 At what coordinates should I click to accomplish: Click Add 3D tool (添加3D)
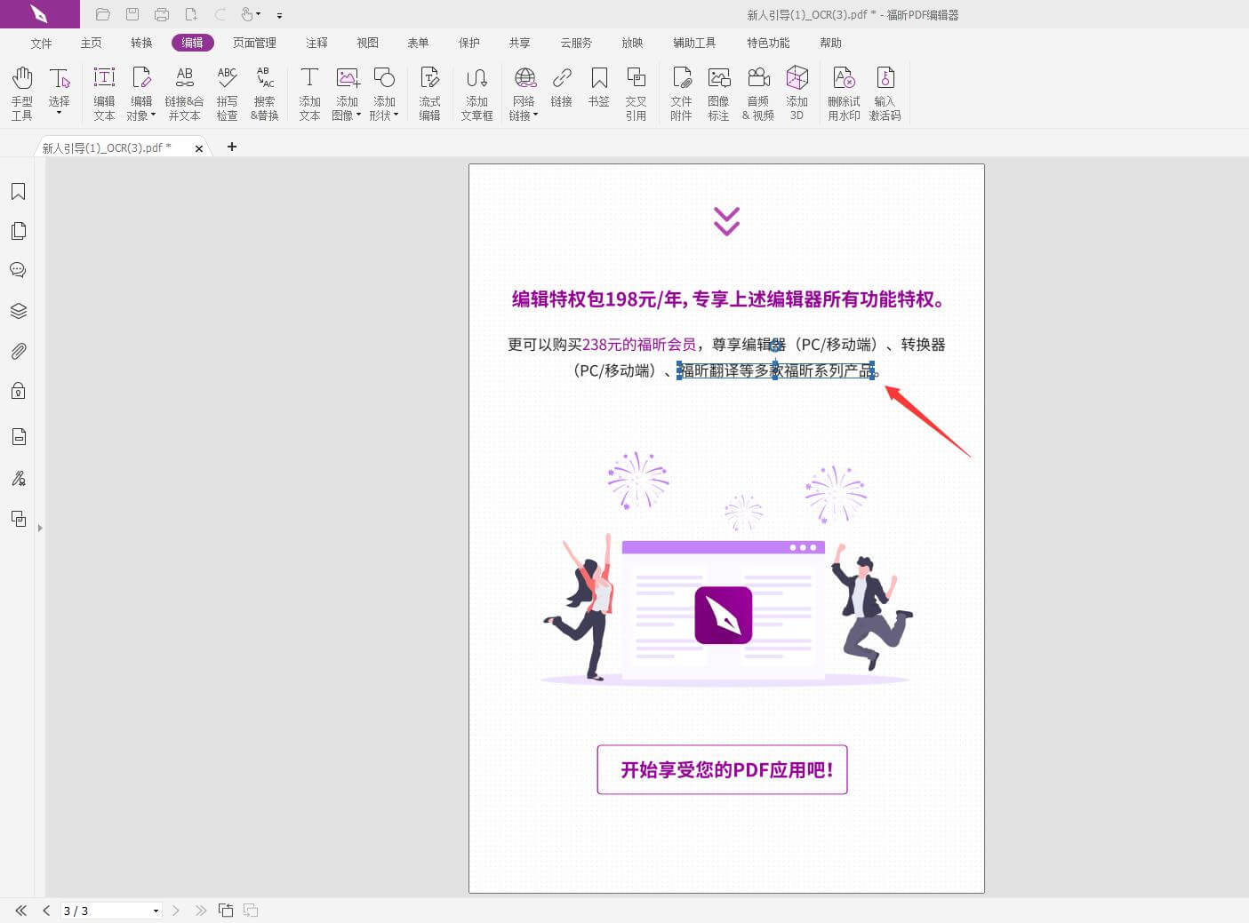point(797,92)
